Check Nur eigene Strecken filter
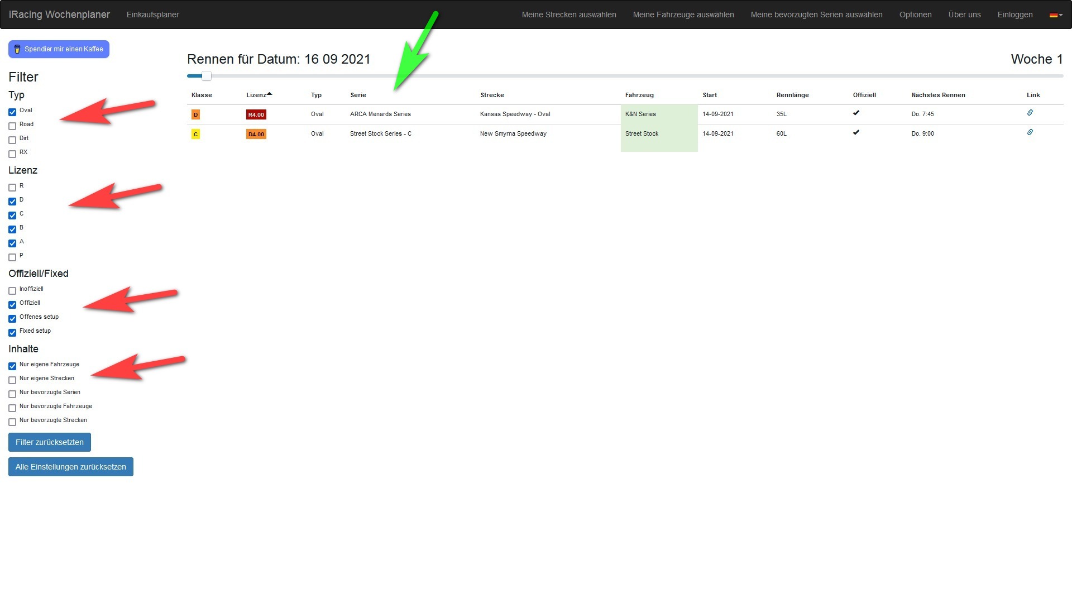The width and height of the screenshot is (1072, 603). point(12,380)
